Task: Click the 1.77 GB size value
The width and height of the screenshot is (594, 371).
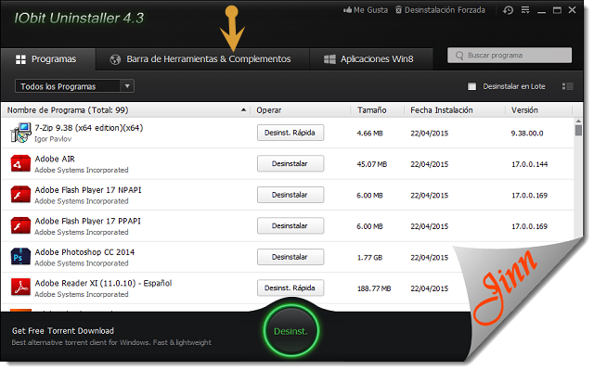Action: 369,258
